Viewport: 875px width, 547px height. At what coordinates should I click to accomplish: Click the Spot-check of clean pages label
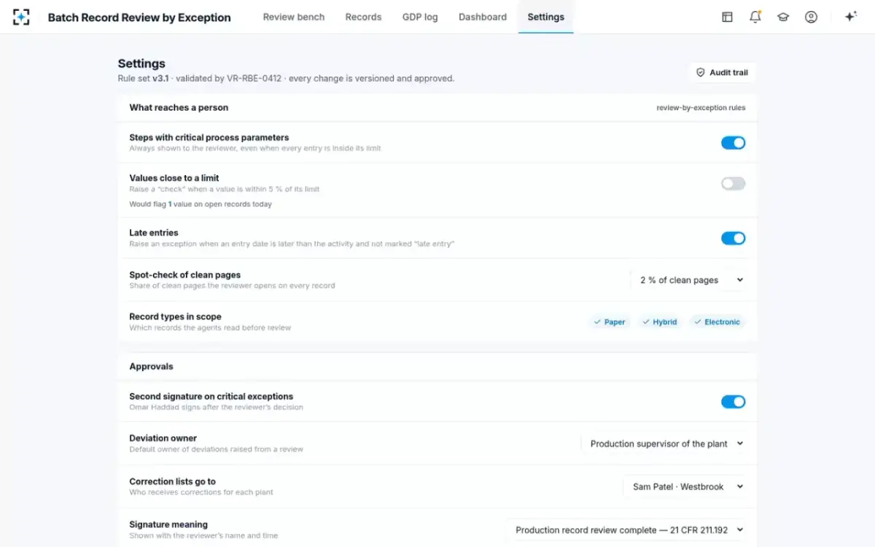coord(184,275)
